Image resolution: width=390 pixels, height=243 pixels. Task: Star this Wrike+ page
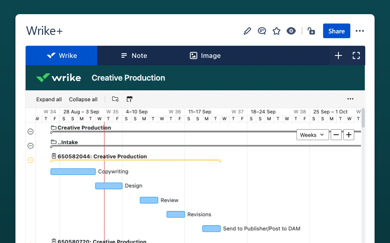[x=276, y=31]
